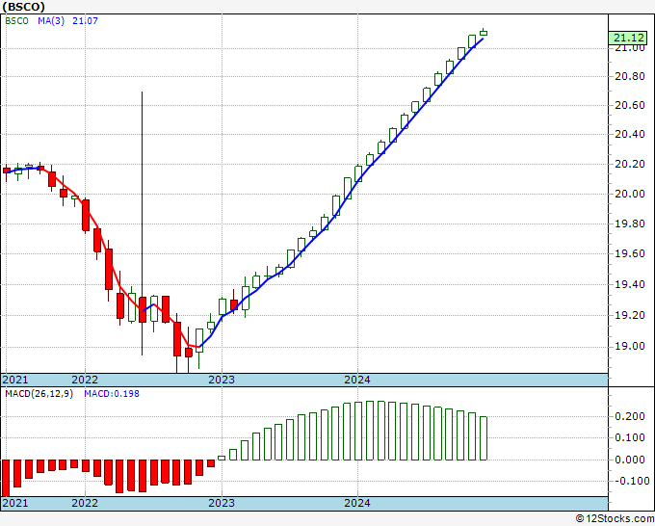This screenshot has width=655, height=526.
Task: Click the 21.07 moving average value
Action: pos(85,21)
